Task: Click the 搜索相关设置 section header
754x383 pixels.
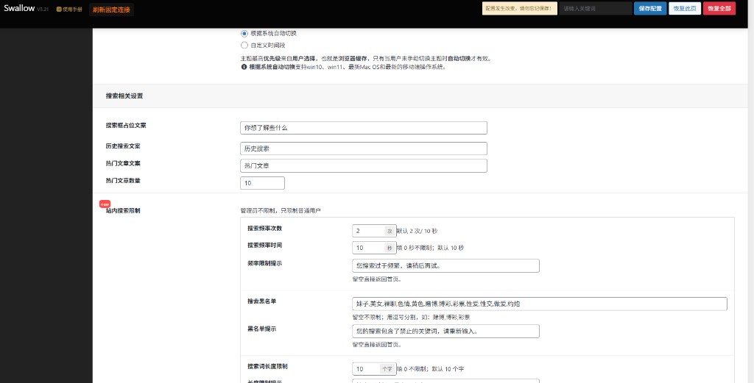Action: tap(124, 96)
